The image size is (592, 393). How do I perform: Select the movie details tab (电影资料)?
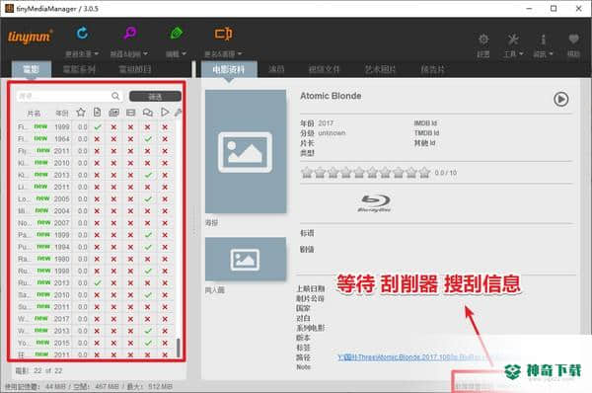tap(229, 69)
